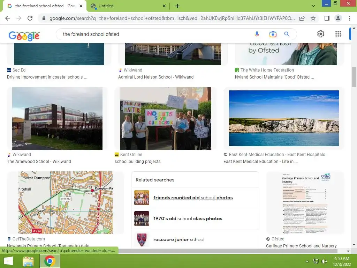Open the taskbar clock and date
This screenshot has height=268, width=357.
coord(342,261)
